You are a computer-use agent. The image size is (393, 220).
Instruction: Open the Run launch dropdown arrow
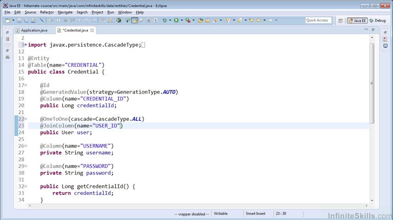182,20
